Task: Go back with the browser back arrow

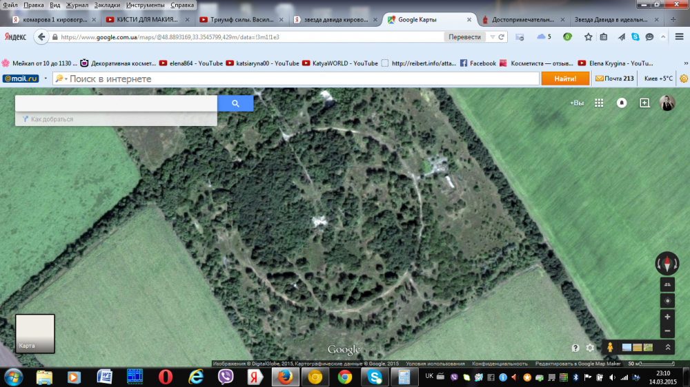Action: (x=41, y=37)
